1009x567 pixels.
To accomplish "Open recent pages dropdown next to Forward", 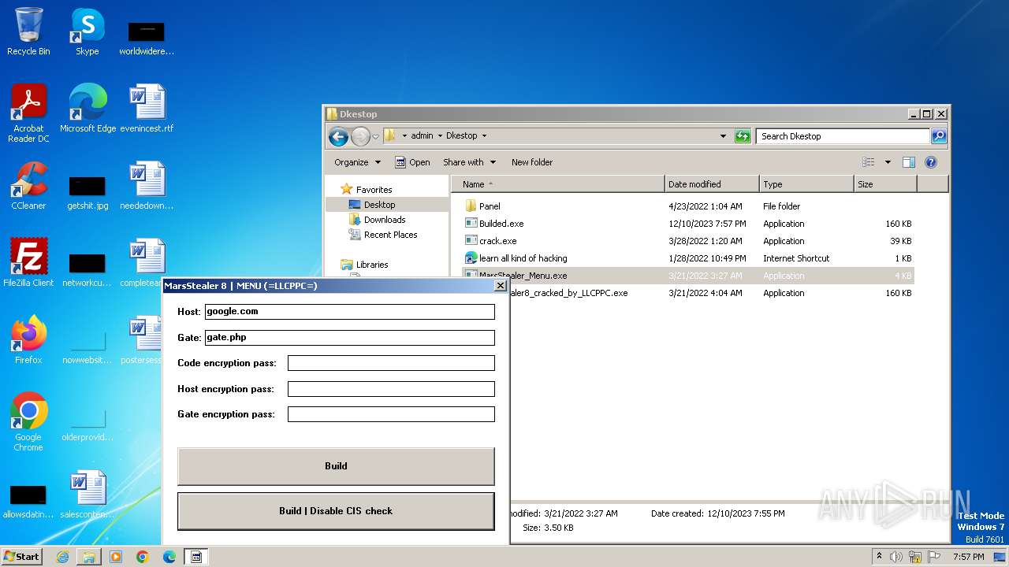I will point(376,136).
